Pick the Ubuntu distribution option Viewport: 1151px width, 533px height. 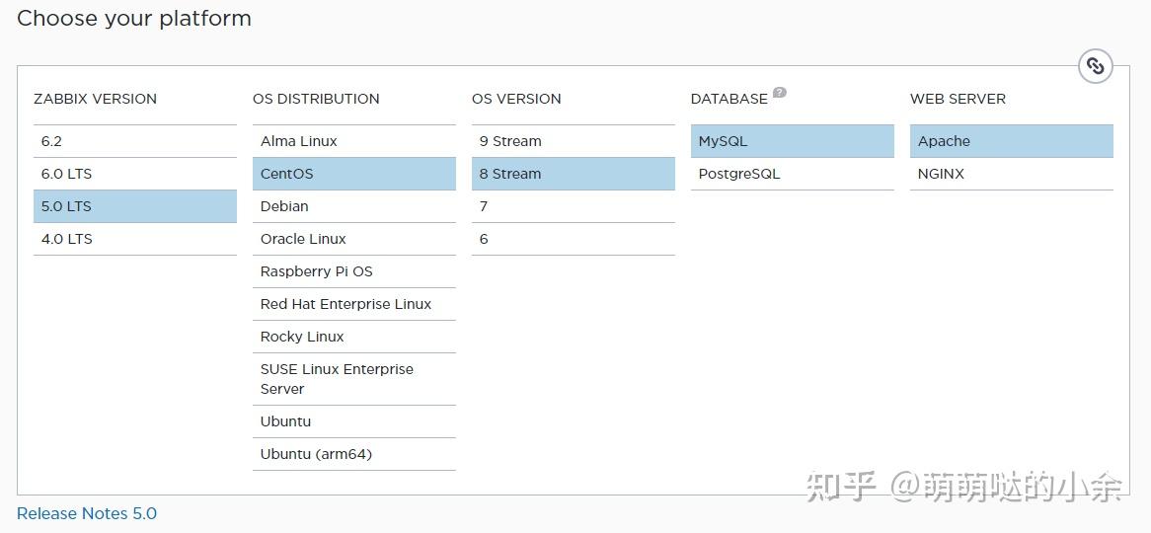pos(353,421)
